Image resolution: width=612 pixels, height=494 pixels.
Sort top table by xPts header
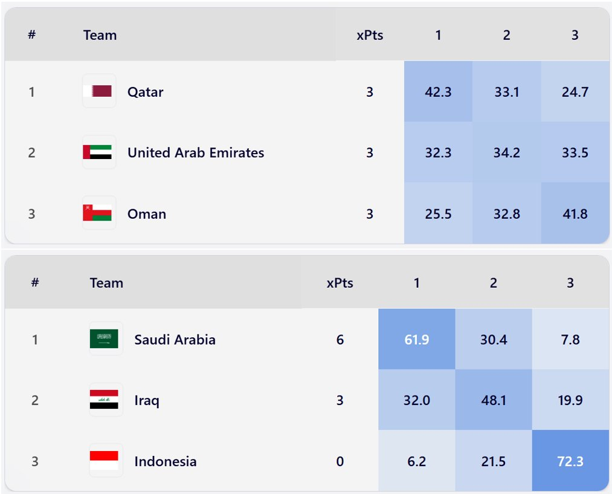click(x=370, y=35)
